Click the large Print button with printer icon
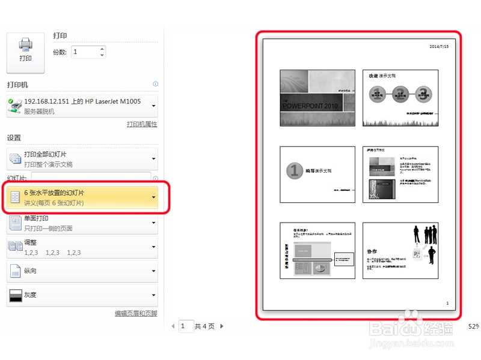This screenshot has height=360, width=481. 25,53
